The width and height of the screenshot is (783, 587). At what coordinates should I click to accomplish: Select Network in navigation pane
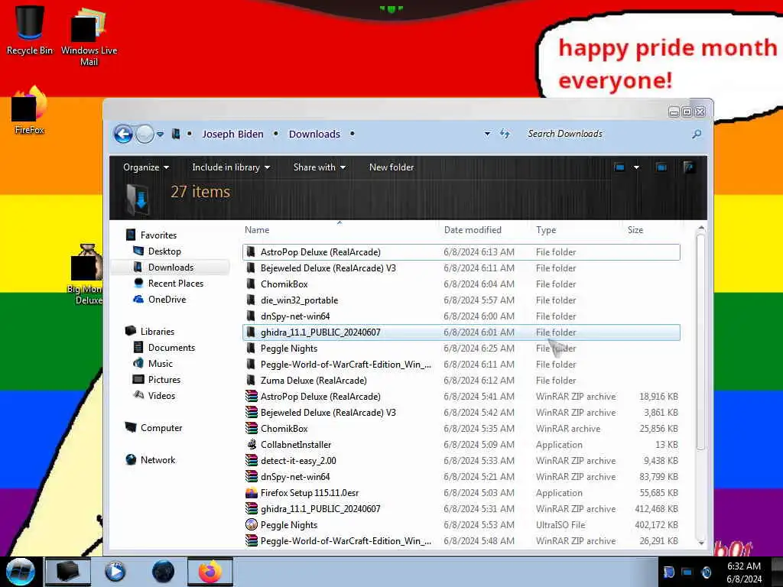tap(158, 459)
